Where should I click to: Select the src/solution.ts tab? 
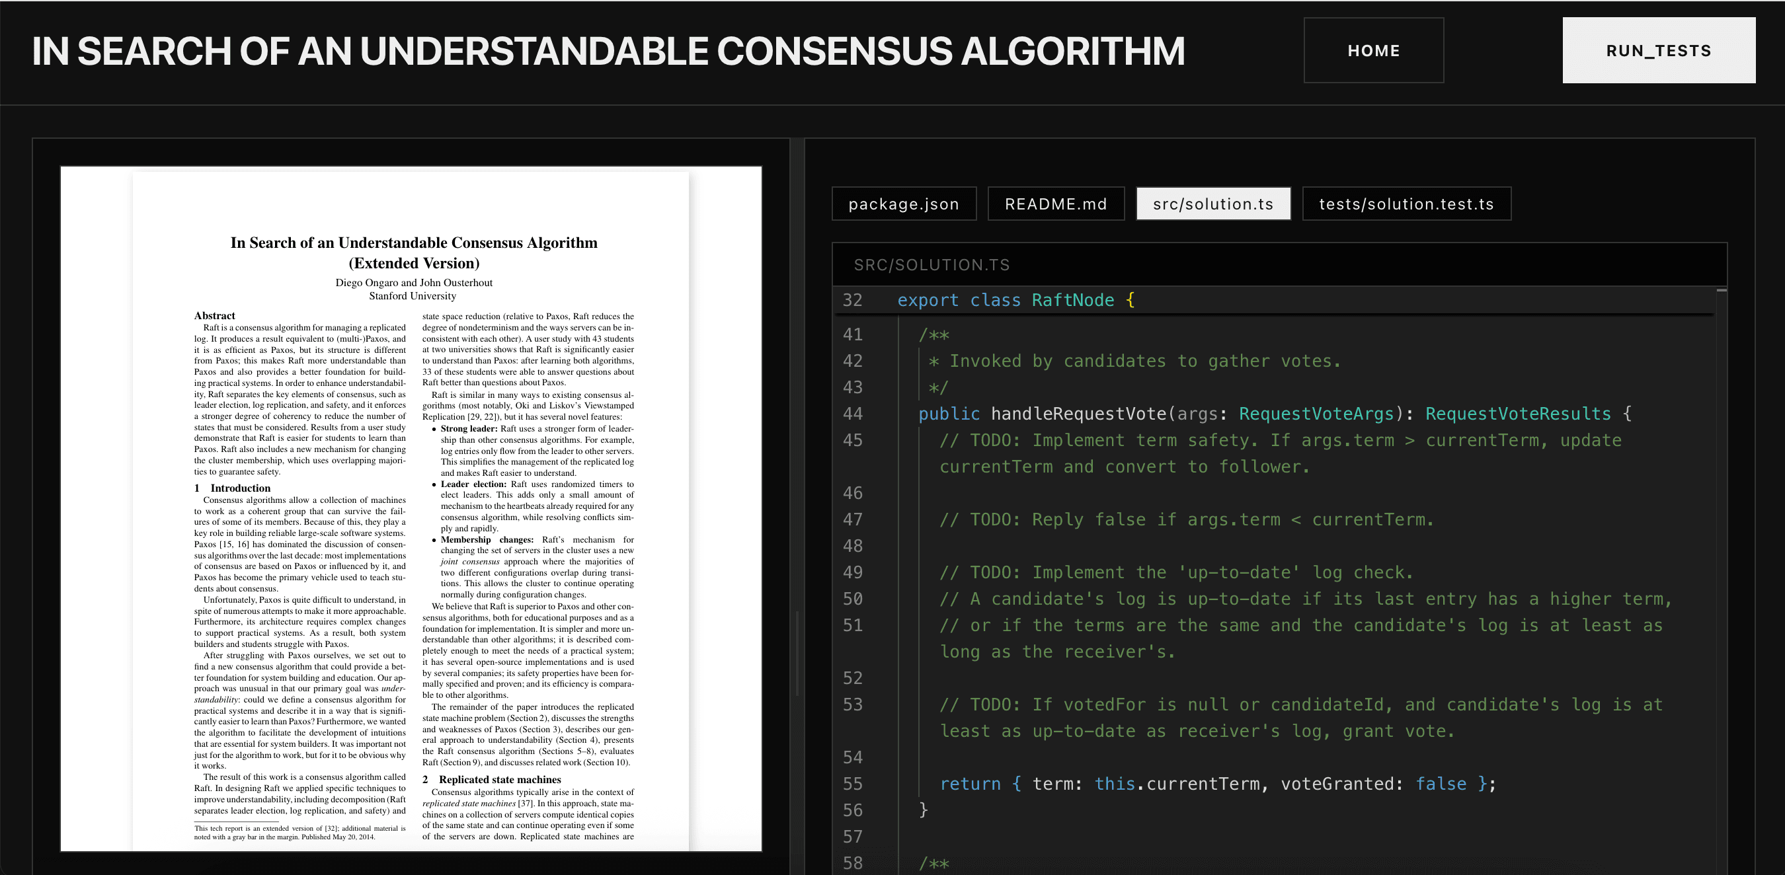(x=1212, y=204)
